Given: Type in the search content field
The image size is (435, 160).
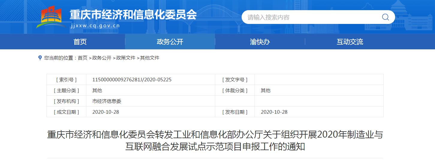Looking at the screenshot, I should tap(309, 17).
